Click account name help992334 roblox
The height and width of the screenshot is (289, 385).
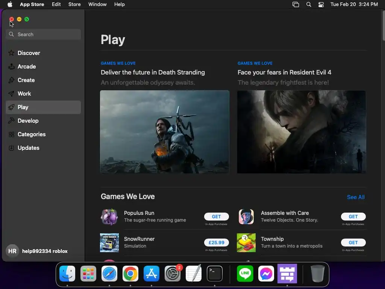(x=45, y=251)
